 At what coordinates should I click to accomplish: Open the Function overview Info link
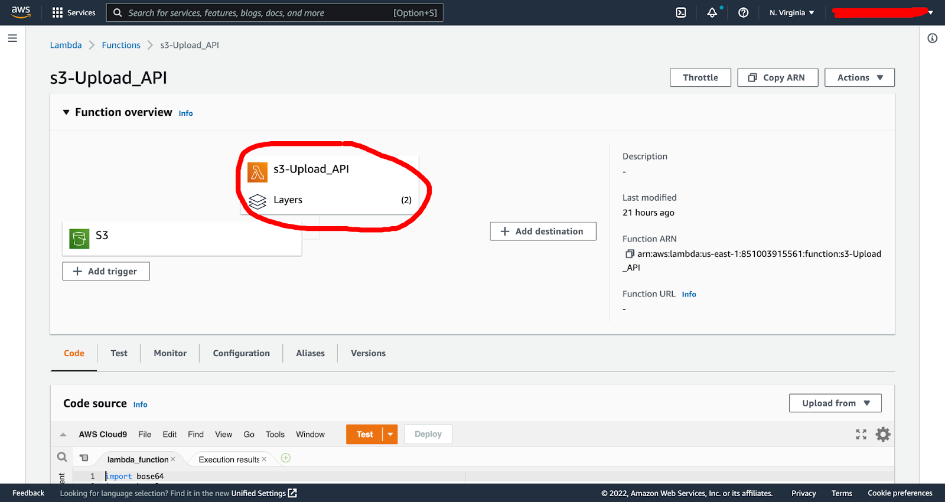pos(185,113)
